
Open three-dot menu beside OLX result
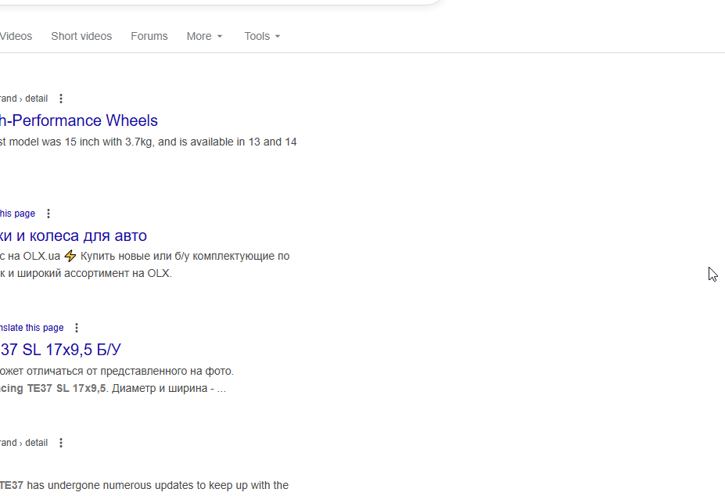(x=48, y=214)
